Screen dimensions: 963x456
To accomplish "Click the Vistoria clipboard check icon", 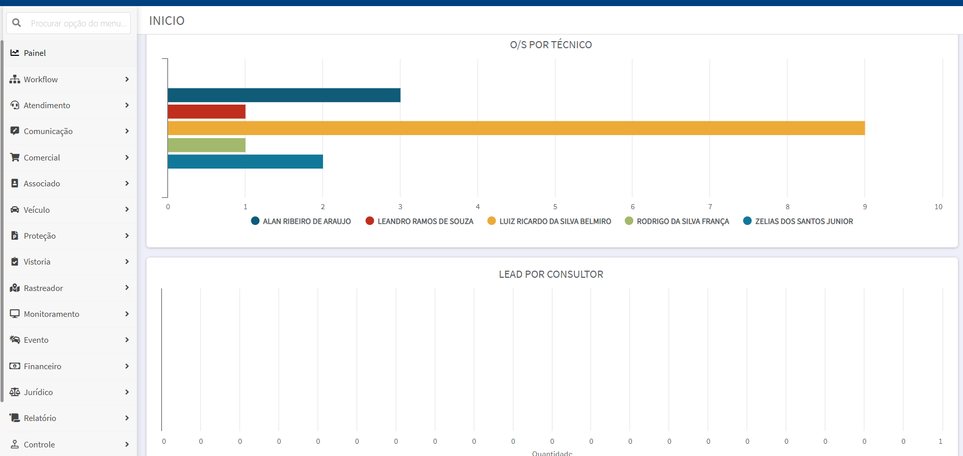I will (15, 262).
